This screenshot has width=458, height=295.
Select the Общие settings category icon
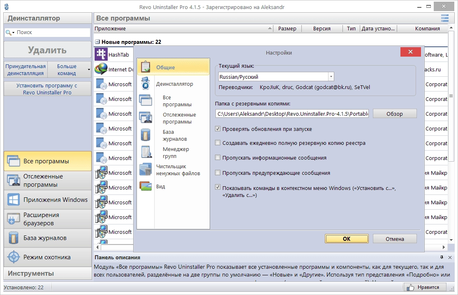[146, 67]
